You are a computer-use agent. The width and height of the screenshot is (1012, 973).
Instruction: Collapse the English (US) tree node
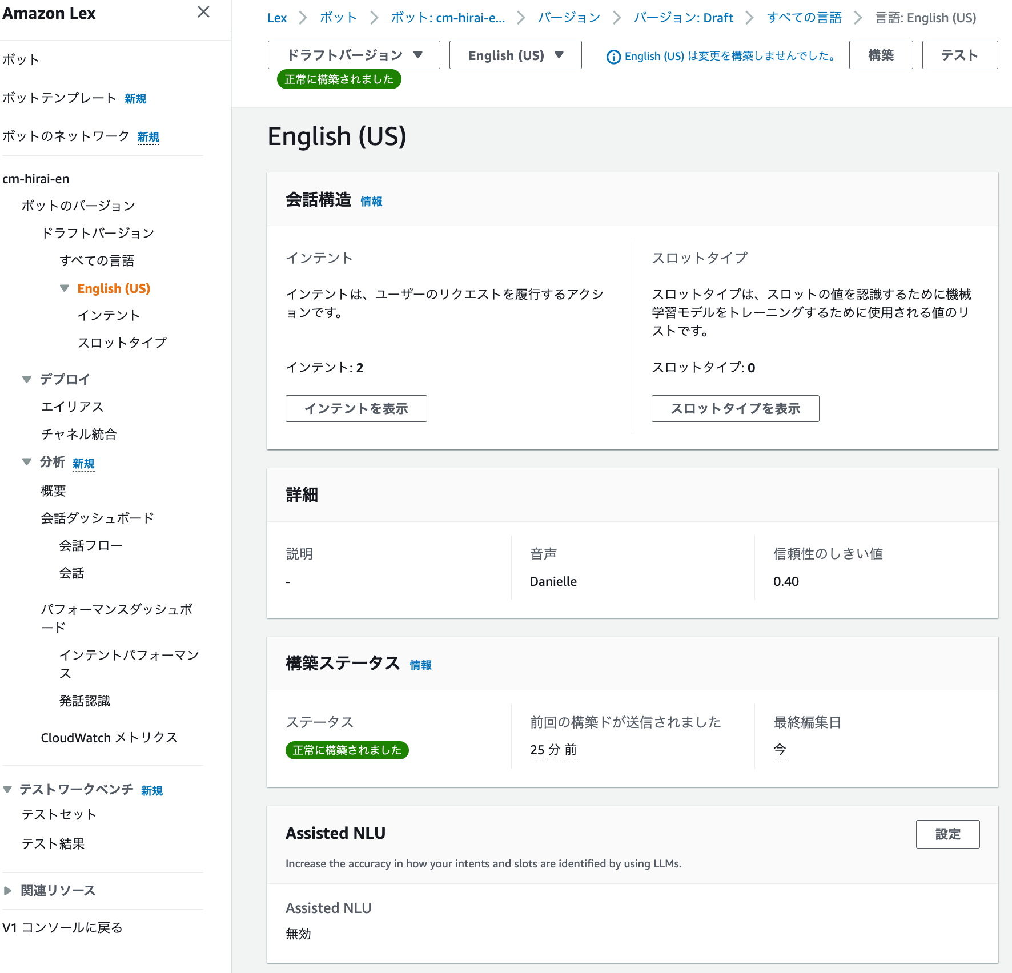click(65, 288)
